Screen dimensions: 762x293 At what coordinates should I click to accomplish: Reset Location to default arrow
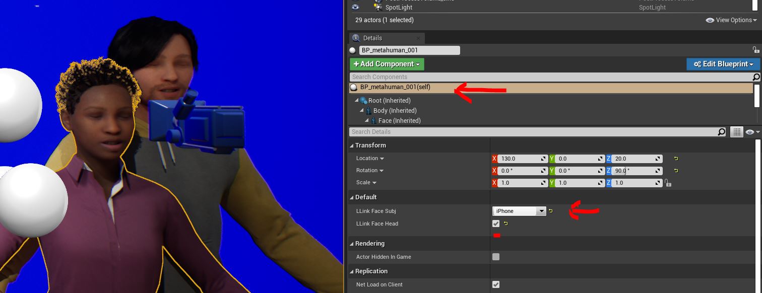(676, 159)
